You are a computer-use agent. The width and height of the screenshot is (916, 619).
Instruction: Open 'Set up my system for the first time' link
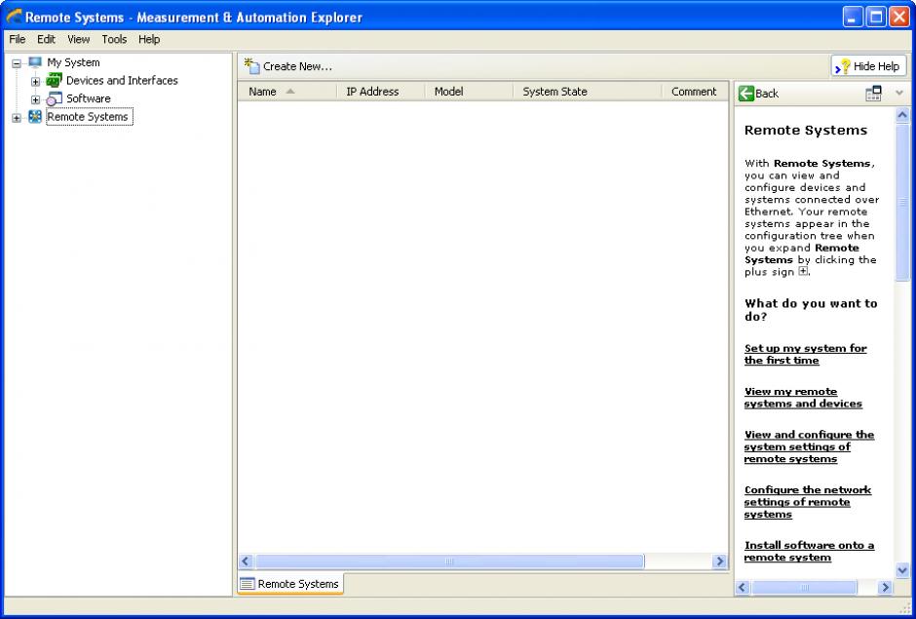805,354
